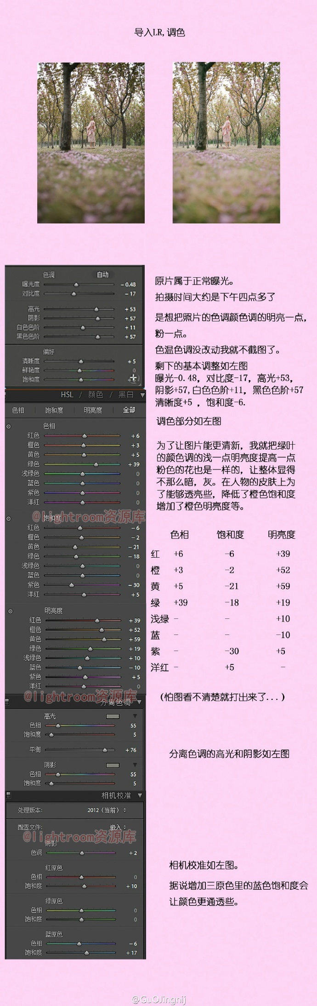Click the 鲜艳度 slider handle
The width and height of the screenshot is (317, 1006).
tap(79, 370)
